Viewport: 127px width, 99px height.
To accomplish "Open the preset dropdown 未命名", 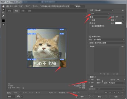I will point(104,10).
